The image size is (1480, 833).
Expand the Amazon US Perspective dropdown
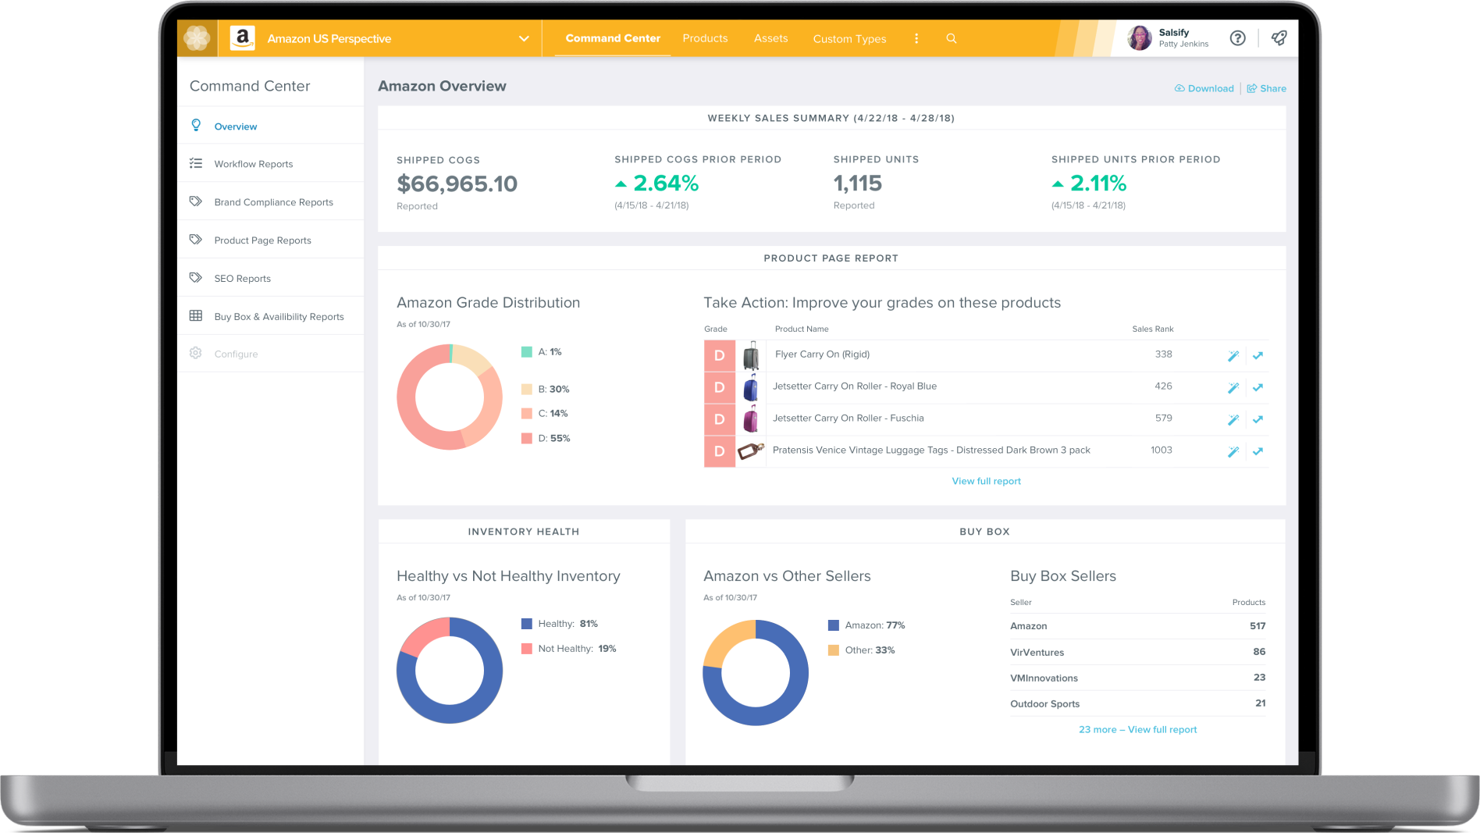coord(524,39)
